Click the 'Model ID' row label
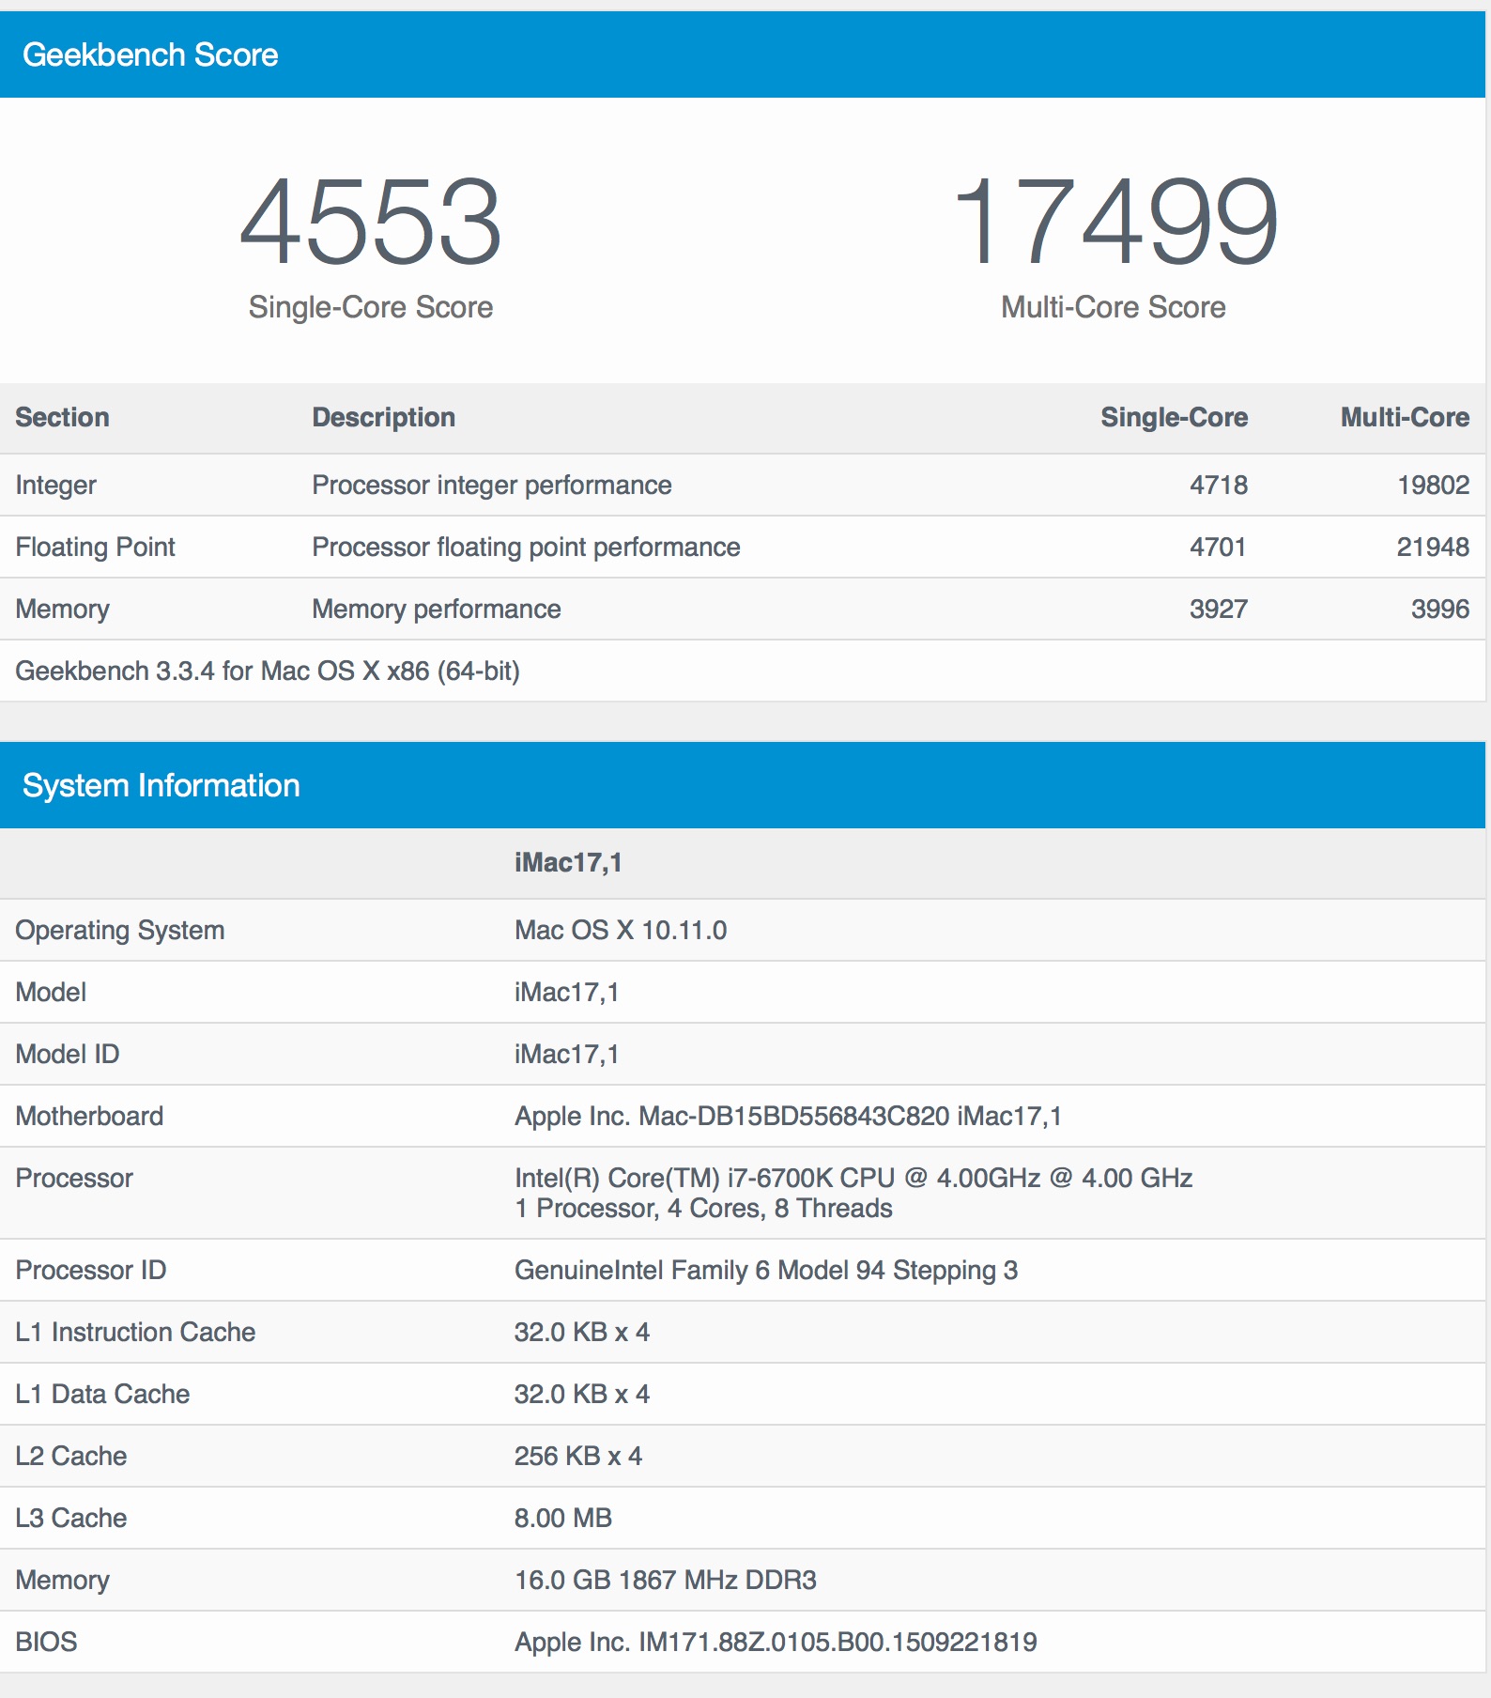The width and height of the screenshot is (1491, 1698). coord(68,1054)
